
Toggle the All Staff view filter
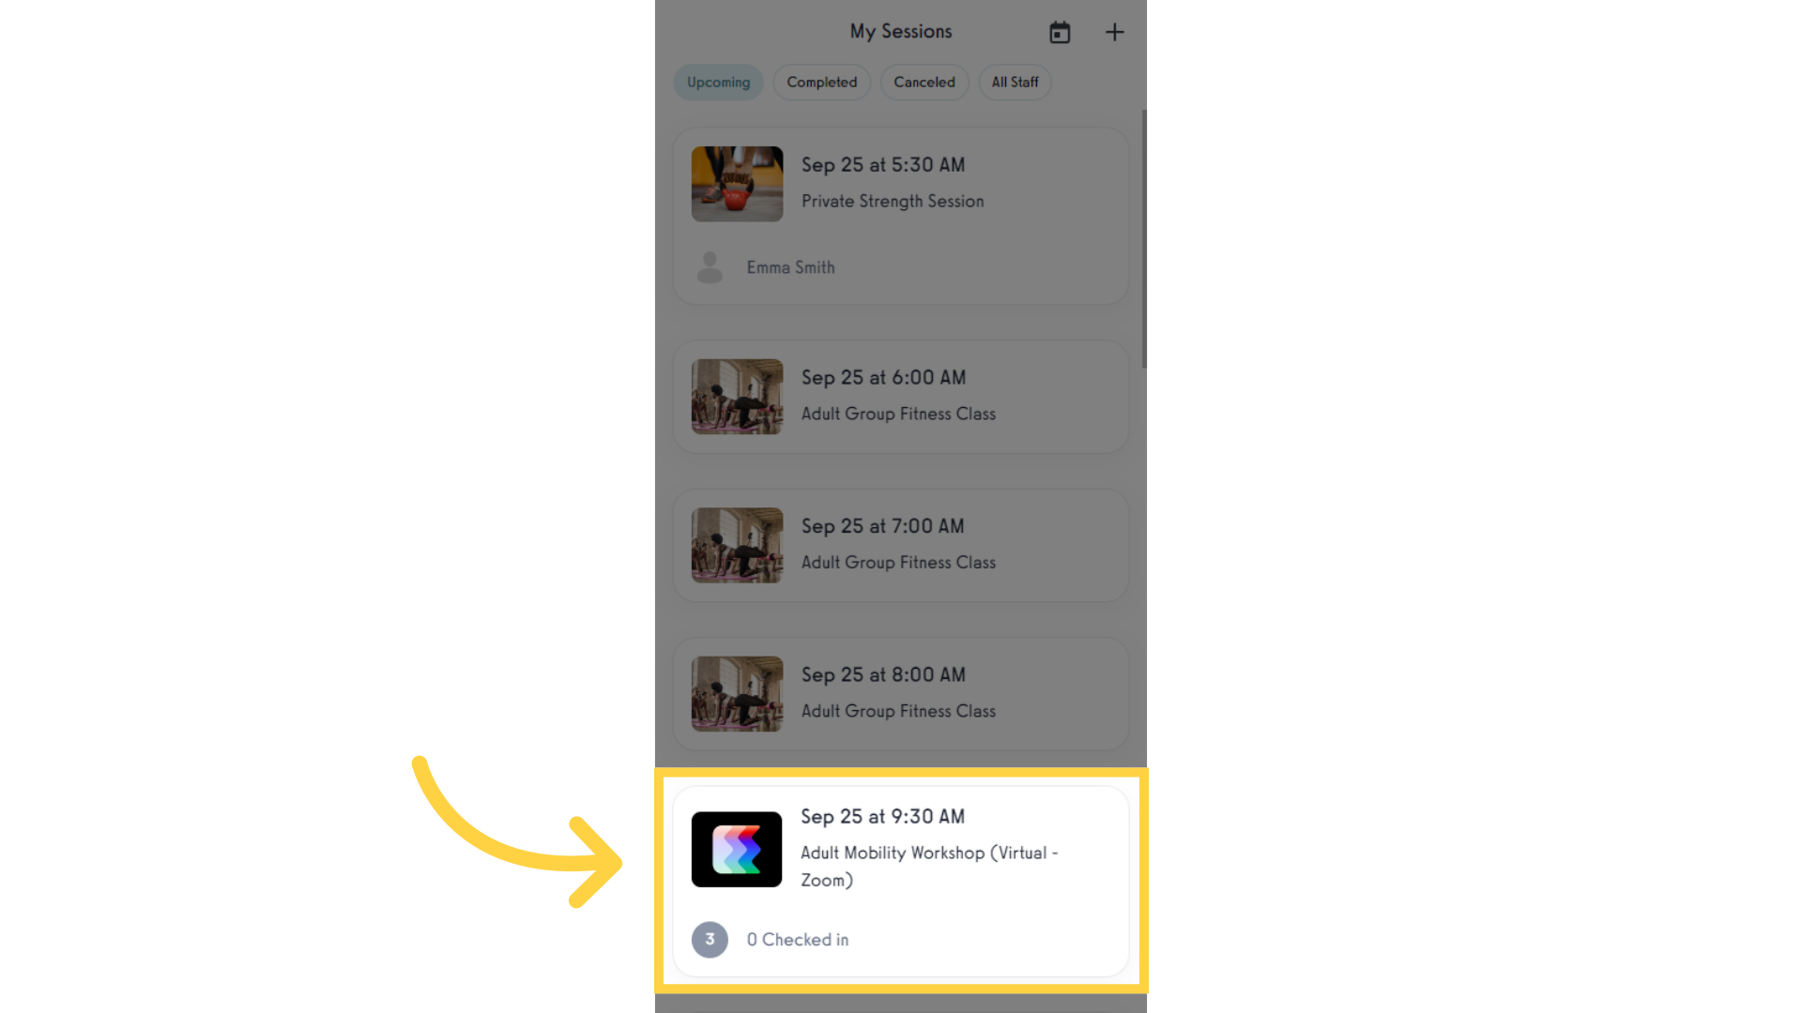point(1015,82)
